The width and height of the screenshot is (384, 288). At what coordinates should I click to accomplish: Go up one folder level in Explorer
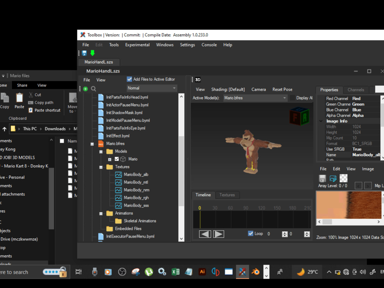[x=4, y=129]
